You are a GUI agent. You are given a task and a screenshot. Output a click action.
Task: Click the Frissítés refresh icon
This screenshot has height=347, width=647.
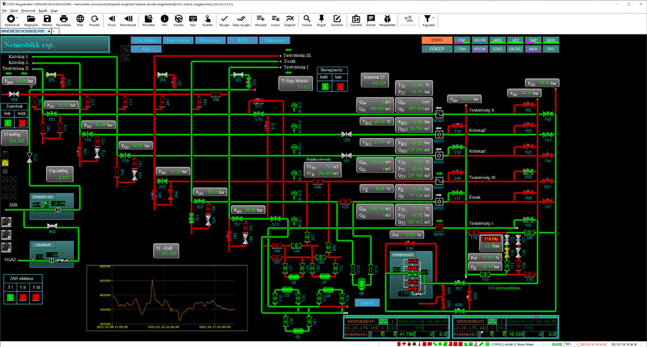click(x=94, y=18)
